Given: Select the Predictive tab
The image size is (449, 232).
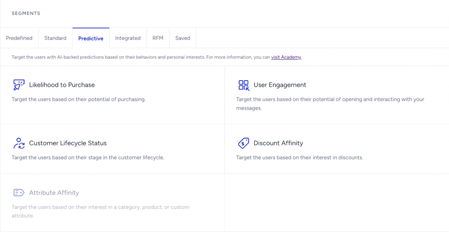Looking at the screenshot, I should pos(91,38).
